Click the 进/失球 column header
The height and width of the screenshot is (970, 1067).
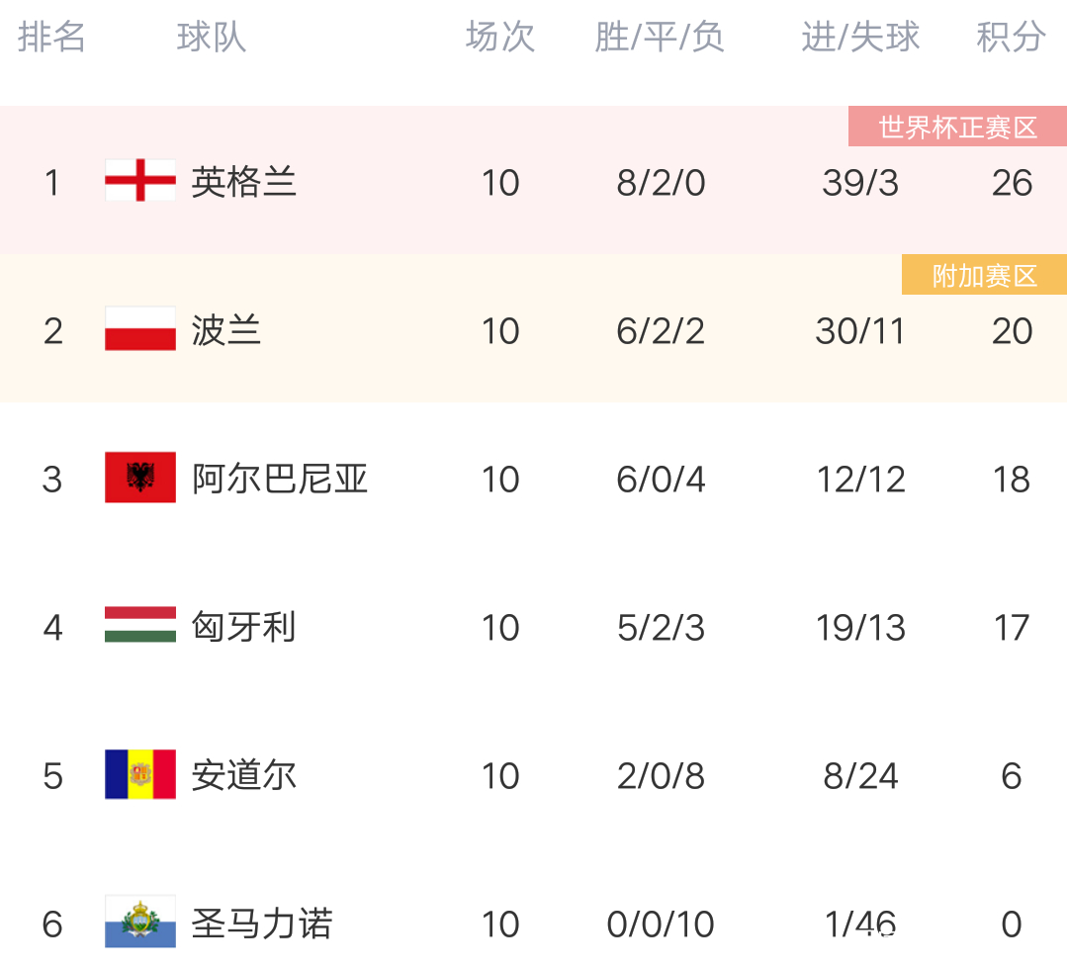pyautogui.click(x=860, y=38)
